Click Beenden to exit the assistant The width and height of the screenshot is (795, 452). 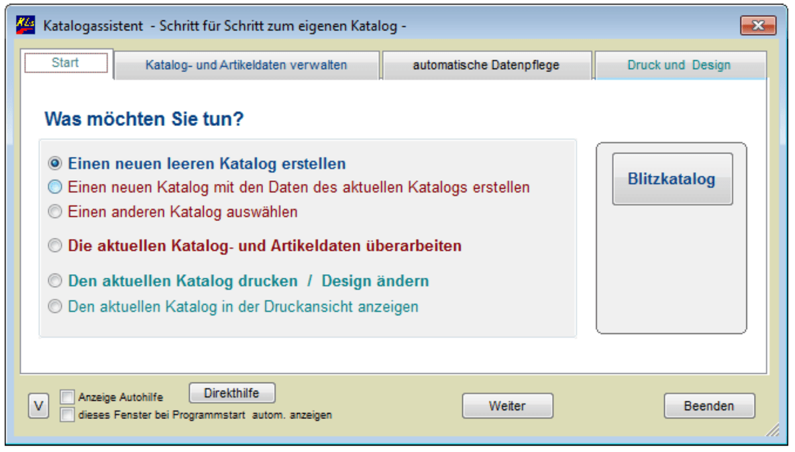[709, 406]
